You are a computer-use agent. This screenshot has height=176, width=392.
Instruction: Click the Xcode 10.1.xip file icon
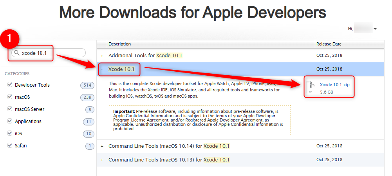click(x=311, y=88)
